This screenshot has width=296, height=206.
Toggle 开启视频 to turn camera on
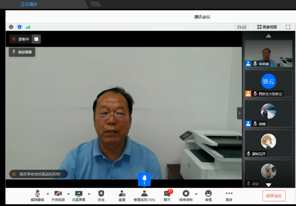(58, 196)
